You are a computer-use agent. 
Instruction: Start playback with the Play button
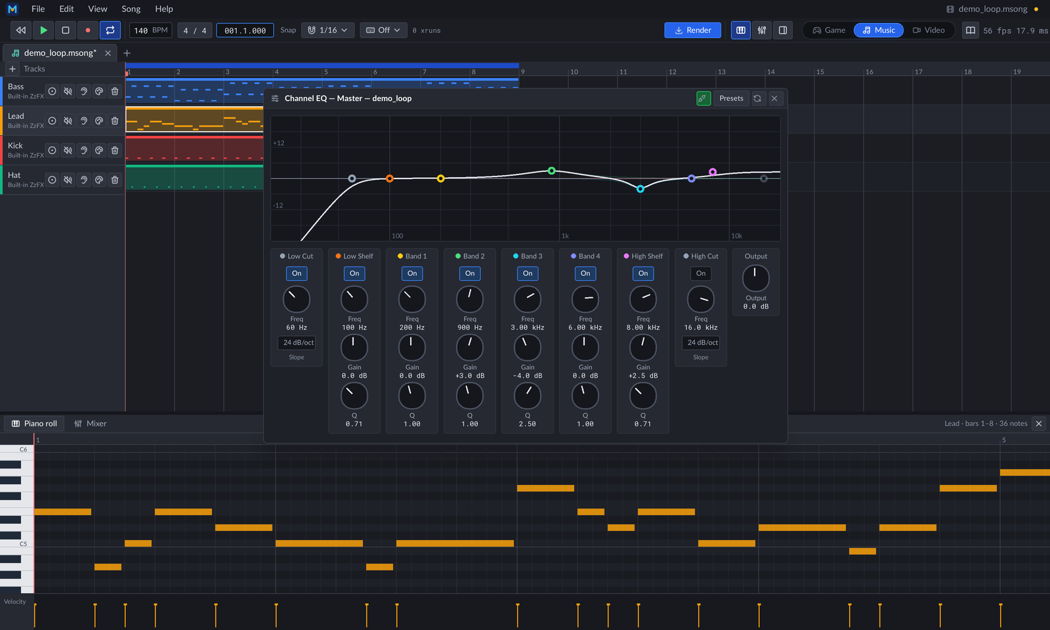pyautogui.click(x=43, y=30)
